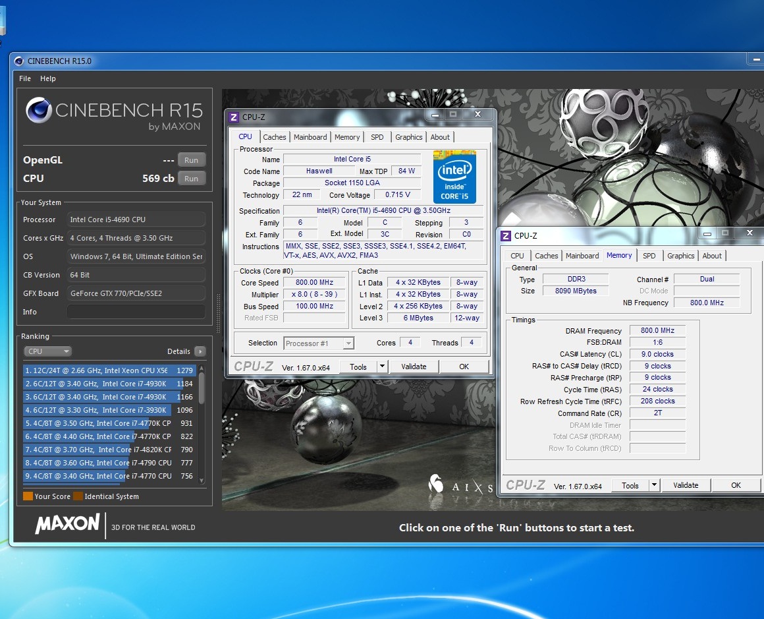The height and width of the screenshot is (619, 764).
Task: Click the scroll-up arrow of Ranking list
Action: click(x=202, y=368)
